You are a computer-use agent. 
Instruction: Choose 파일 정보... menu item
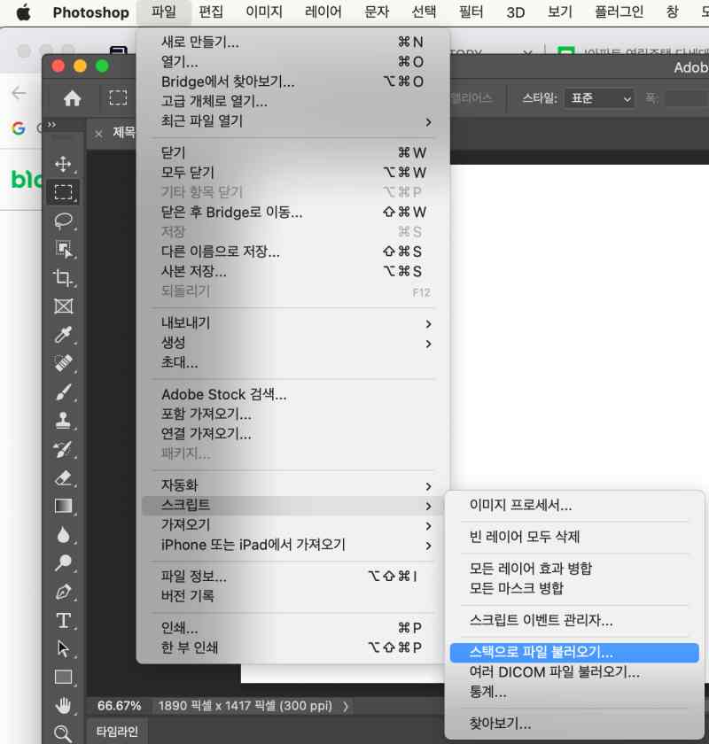pyautogui.click(x=292, y=576)
